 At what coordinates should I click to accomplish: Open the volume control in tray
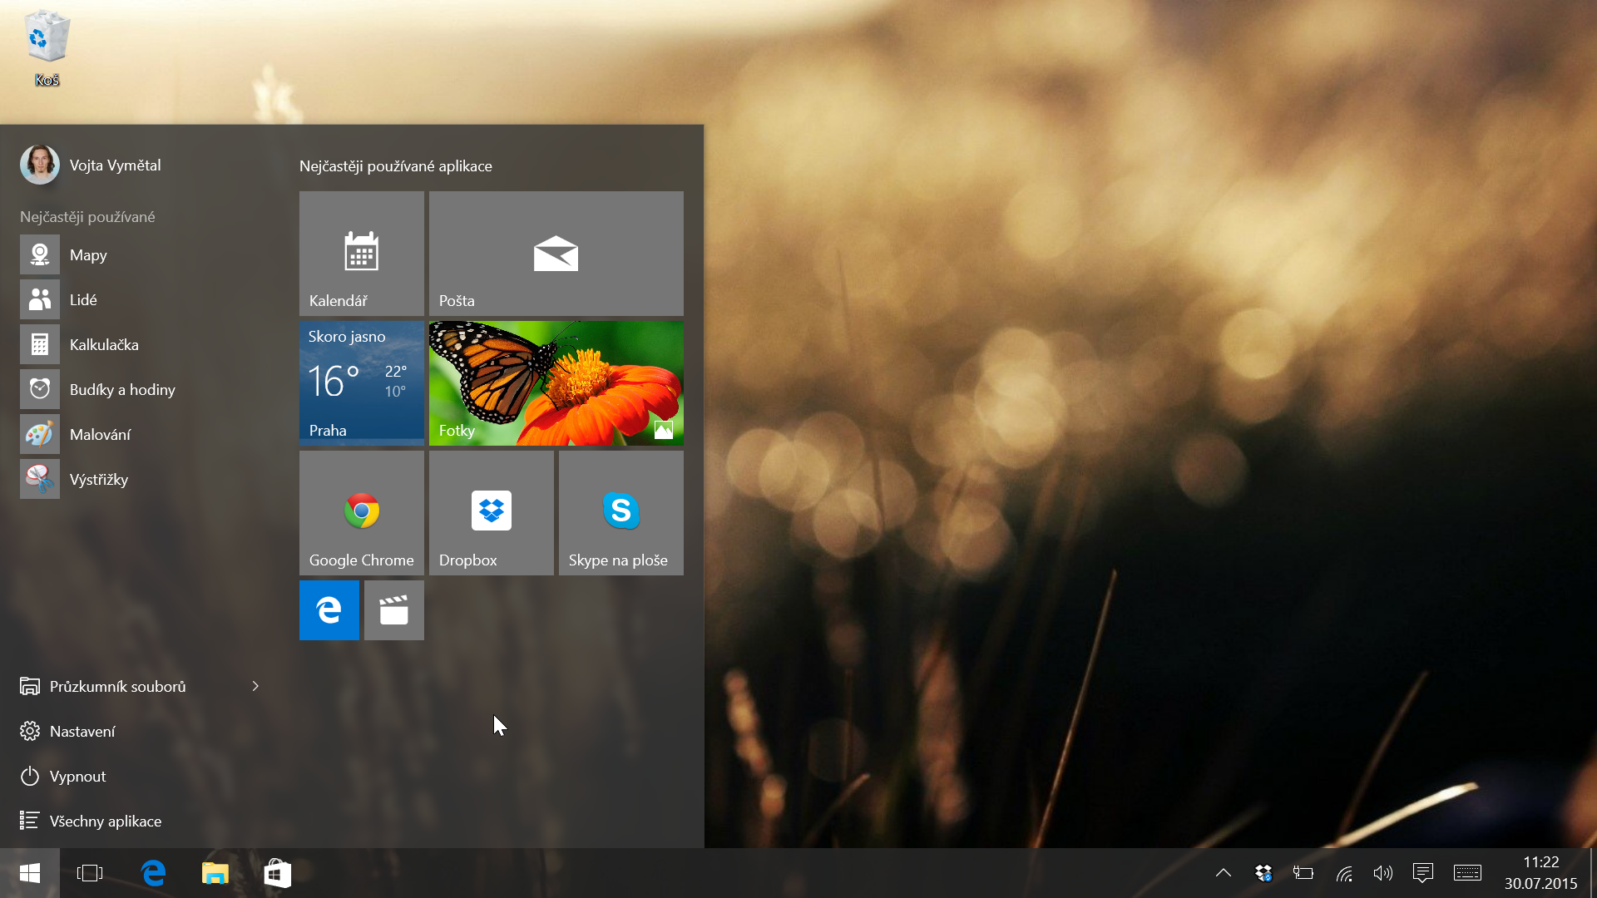coord(1382,873)
